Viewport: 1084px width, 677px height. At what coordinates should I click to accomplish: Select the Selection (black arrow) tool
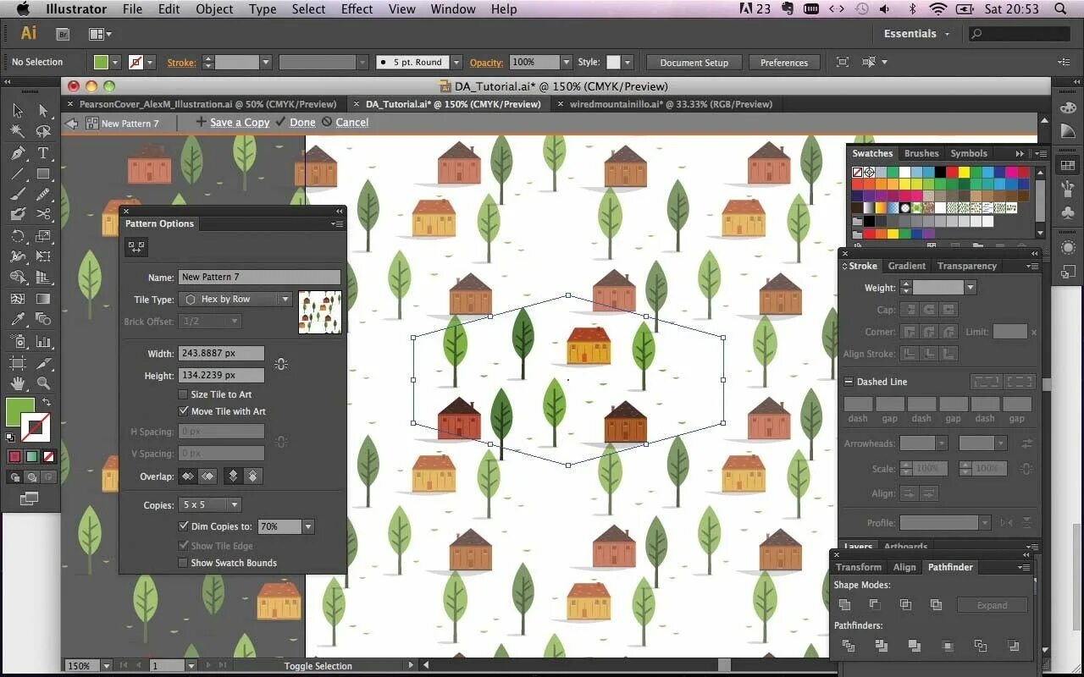tap(18, 111)
